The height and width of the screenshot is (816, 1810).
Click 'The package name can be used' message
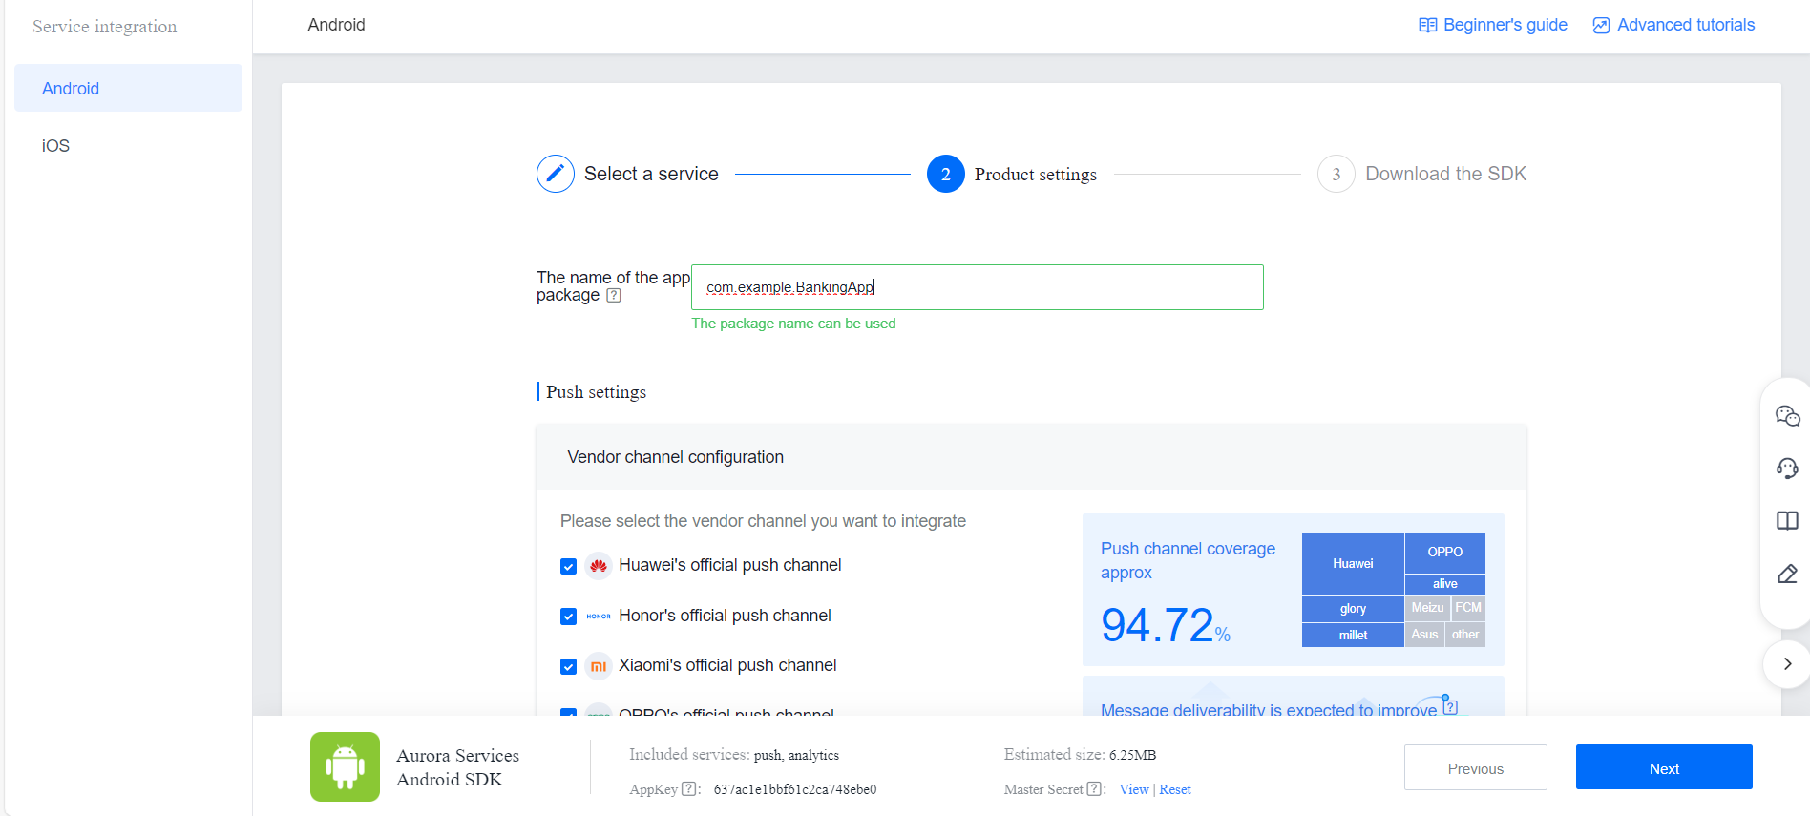(x=793, y=324)
